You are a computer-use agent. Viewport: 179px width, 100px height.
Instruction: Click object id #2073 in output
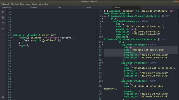pos(162,39)
